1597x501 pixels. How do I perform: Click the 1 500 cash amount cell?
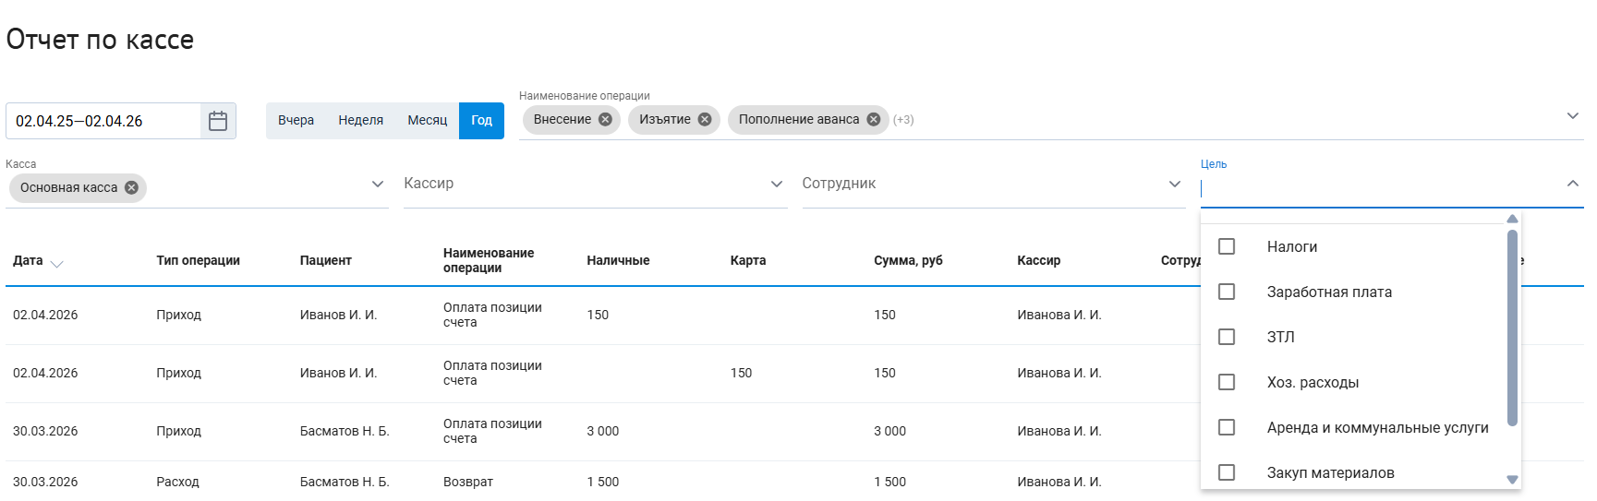(x=603, y=482)
